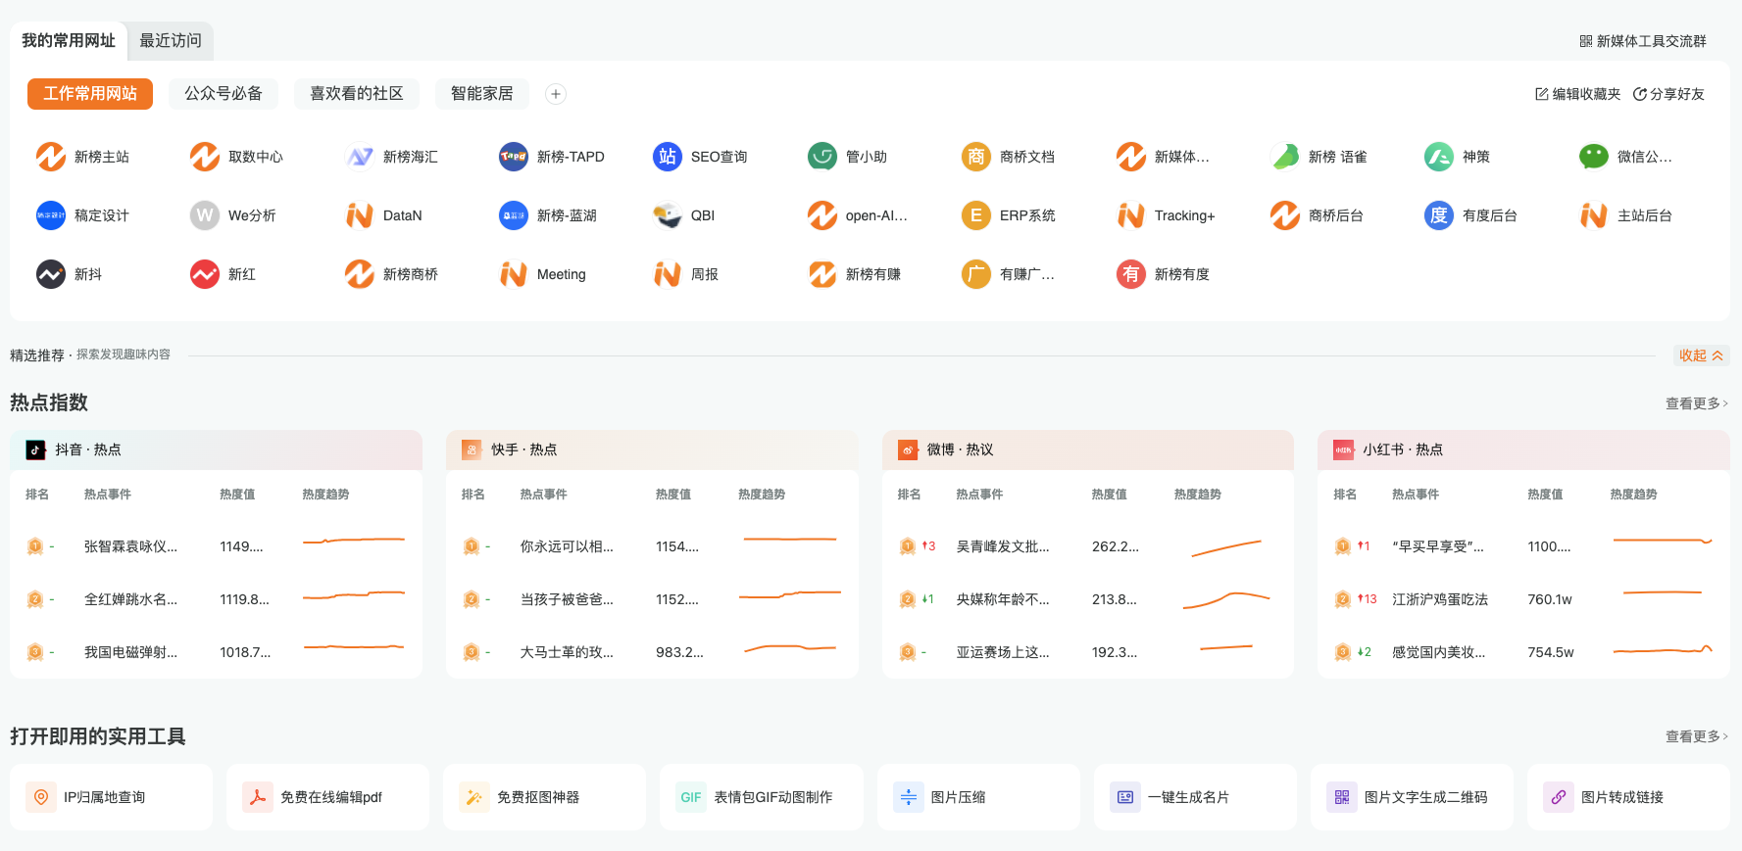Open the QBI bookmark icon
Screen dimensions: 1742x851
pos(668,215)
